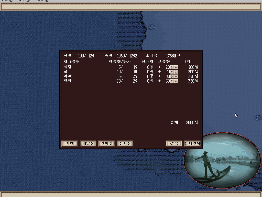Increase 자재 supply amount with up arrow
262x197 pixels.
click(x=172, y=76)
